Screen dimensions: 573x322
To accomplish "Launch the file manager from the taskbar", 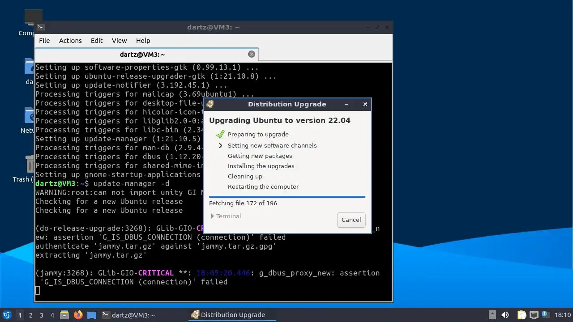I will click(x=64, y=315).
